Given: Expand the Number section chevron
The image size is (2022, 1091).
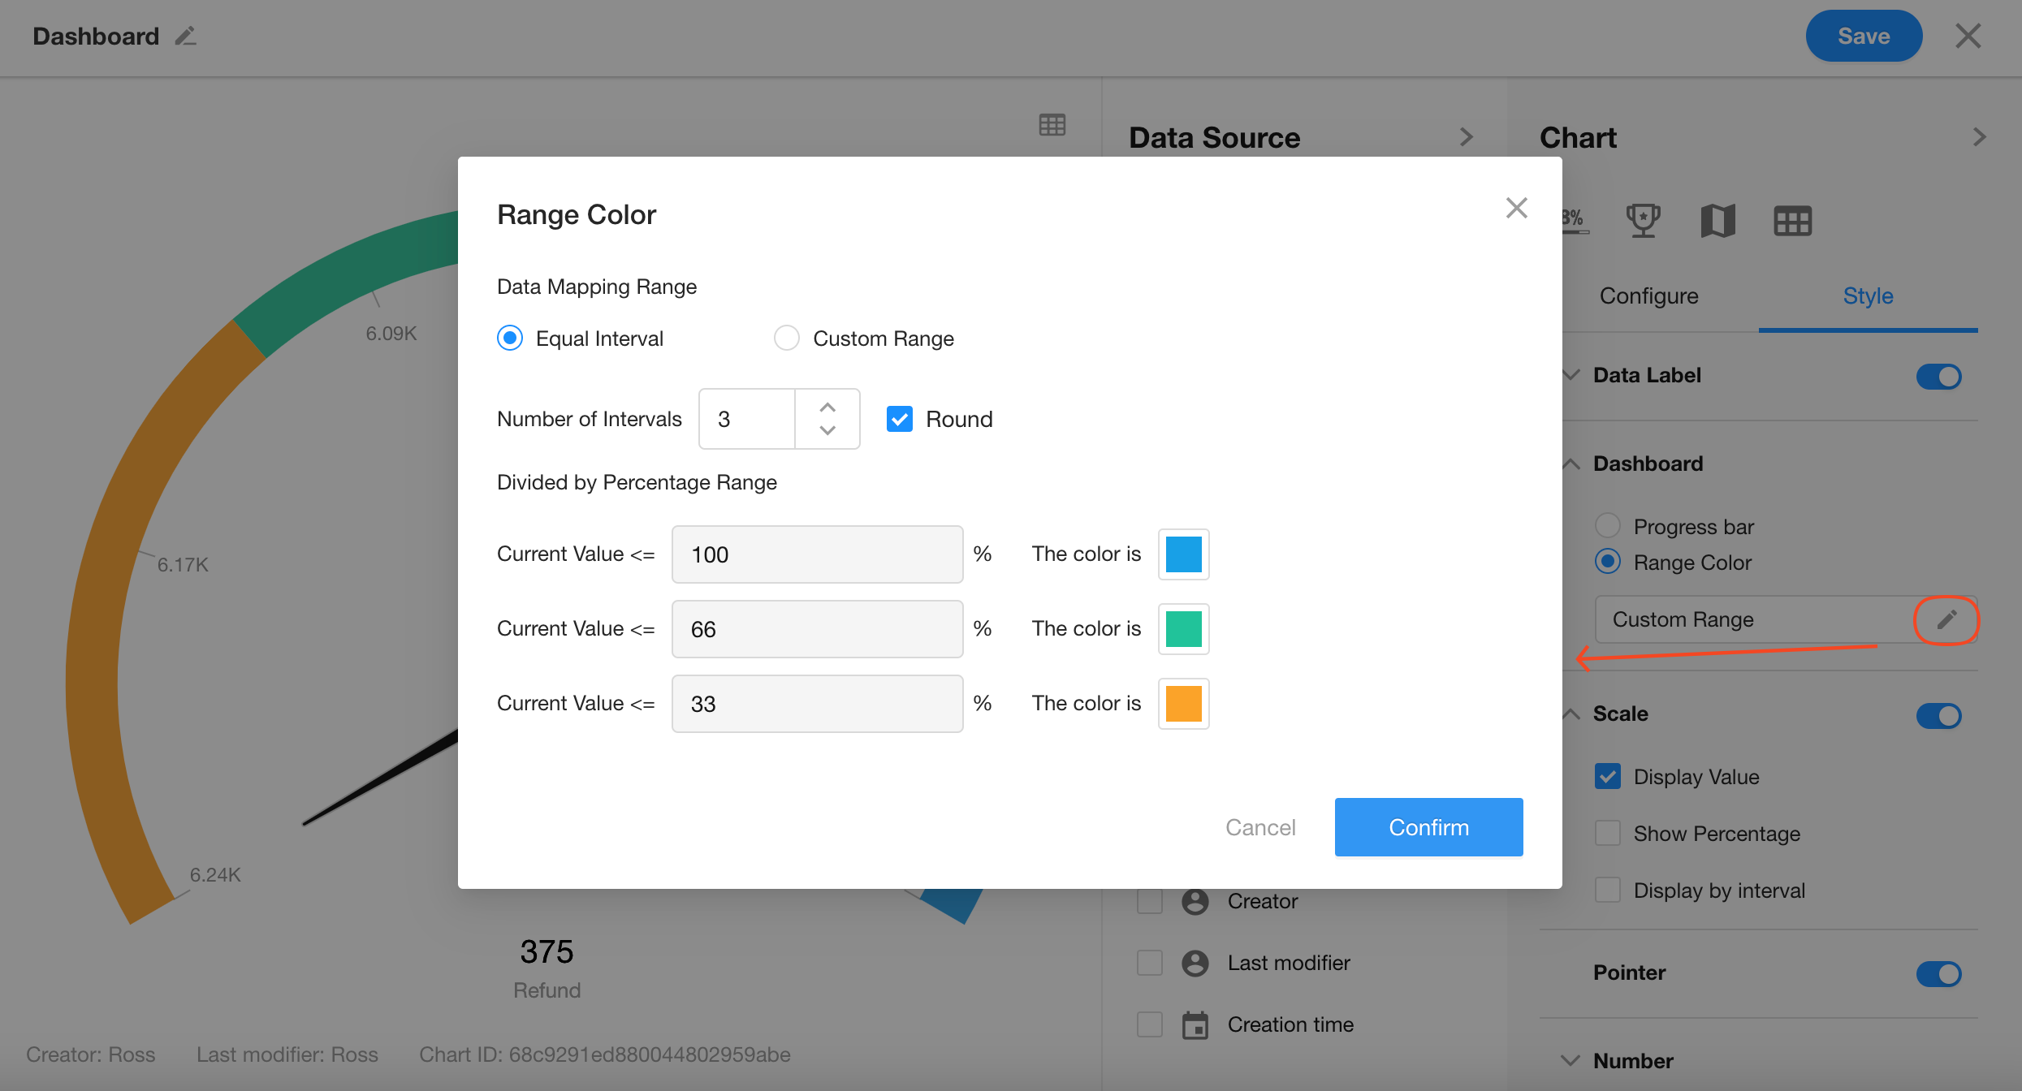Looking at the screenshot, I should [x=1571, y=1061].
